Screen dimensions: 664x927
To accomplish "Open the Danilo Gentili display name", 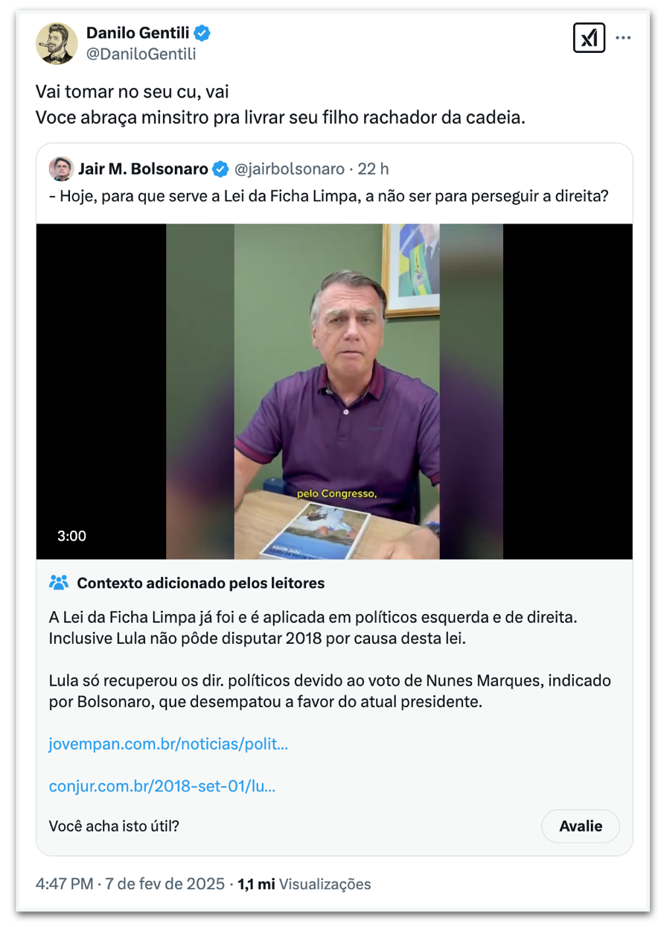I will tap(138, 33).
